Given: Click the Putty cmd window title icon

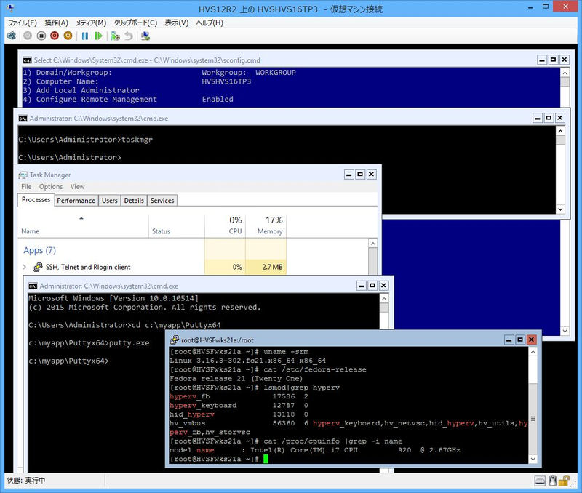Looking at the screenshot, I should [x=33, y=286].
